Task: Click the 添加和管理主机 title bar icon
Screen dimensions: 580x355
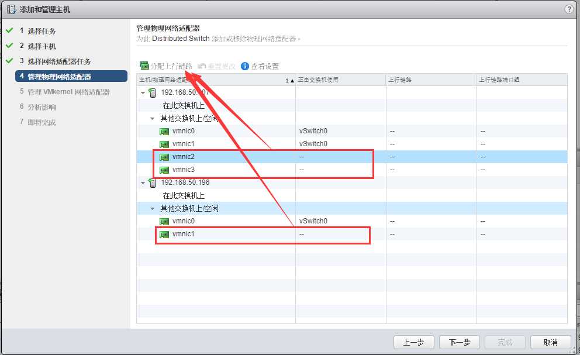Action: [12, 9]
